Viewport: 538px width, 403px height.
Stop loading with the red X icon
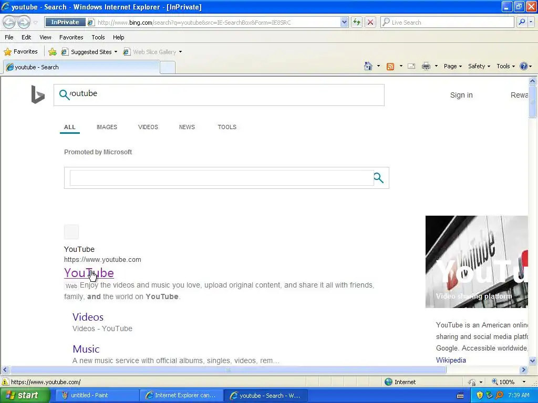pos(370,22)
